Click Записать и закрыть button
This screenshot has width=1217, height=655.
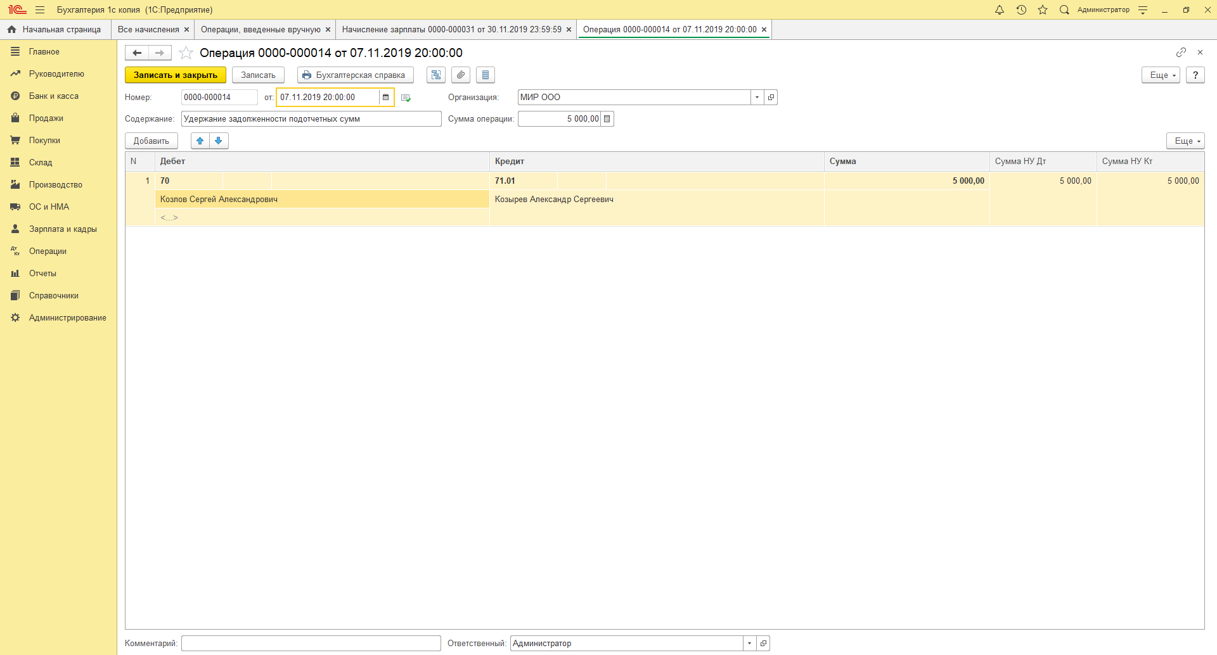[x=176, y=75]
